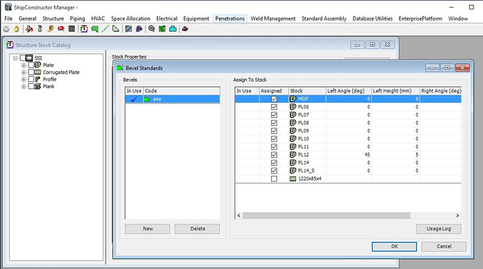Click the pencil-on-square toolbar icon

pyautogui.click(x=128, y=29)
